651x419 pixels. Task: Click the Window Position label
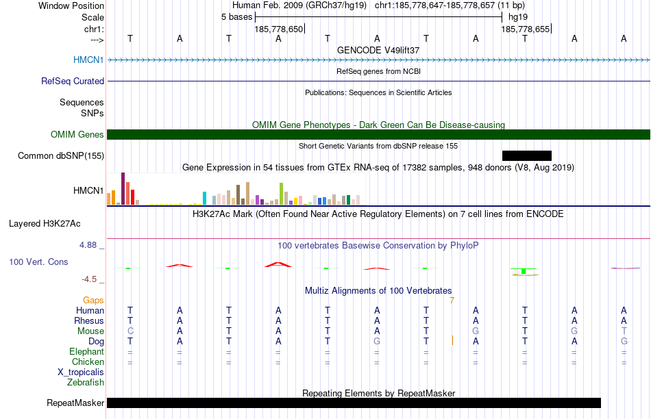tap(71, 5)
